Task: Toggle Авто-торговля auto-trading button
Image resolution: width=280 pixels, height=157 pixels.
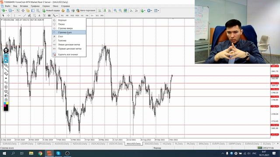Action: [x=86, y=10]
